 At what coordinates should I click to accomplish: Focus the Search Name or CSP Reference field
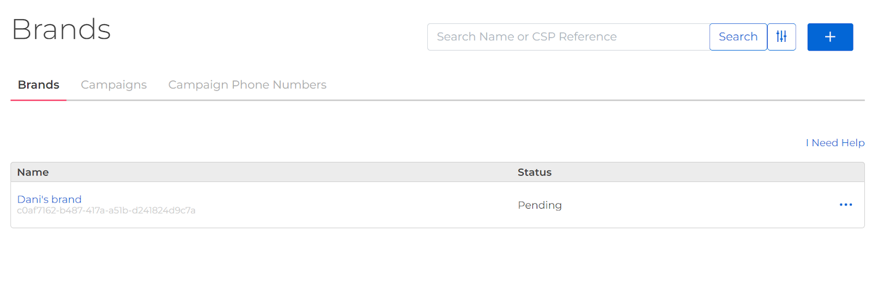click(568, 37)
